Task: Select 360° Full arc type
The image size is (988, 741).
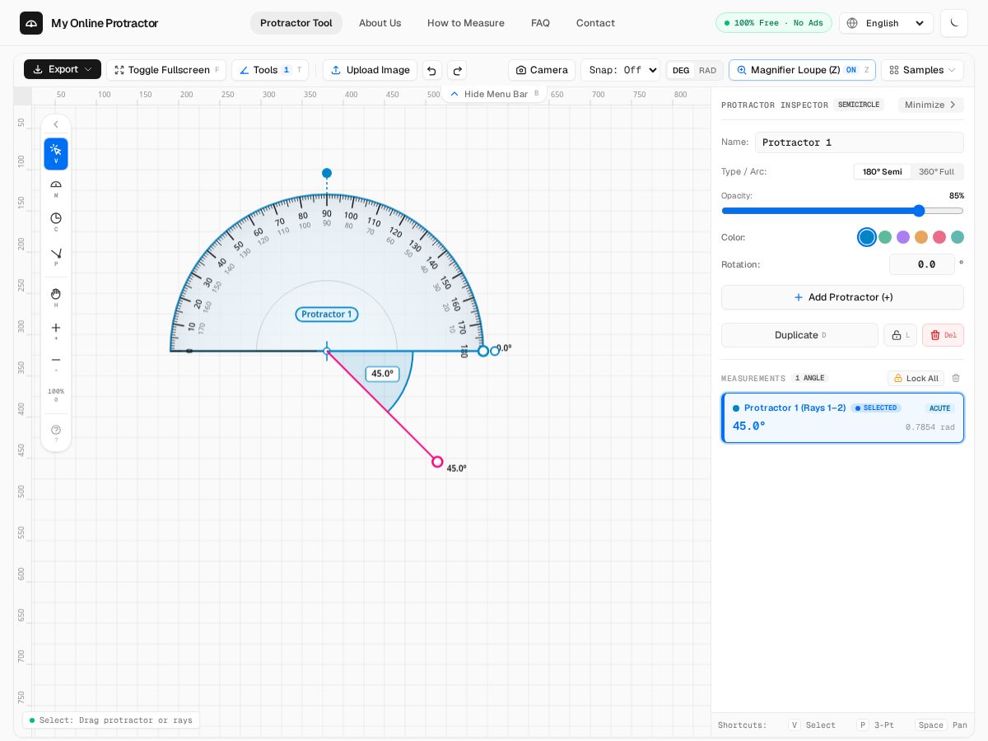Action: 936,172
